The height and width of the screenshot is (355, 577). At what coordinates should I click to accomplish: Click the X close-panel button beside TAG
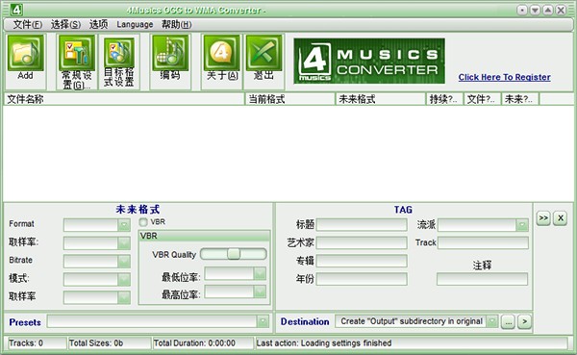click(x=561, y=218)
